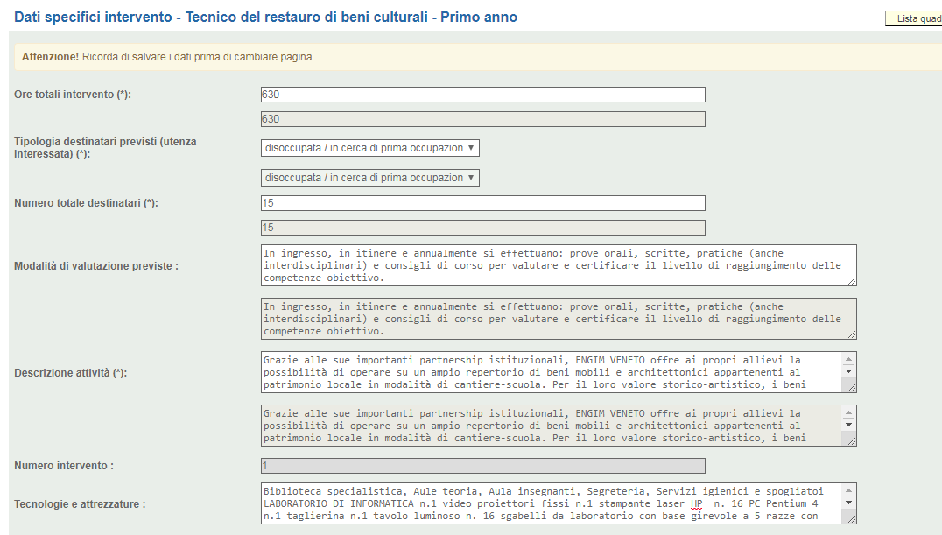Click the resize handle of the editable Modalità di valutazione textarea

851,280
